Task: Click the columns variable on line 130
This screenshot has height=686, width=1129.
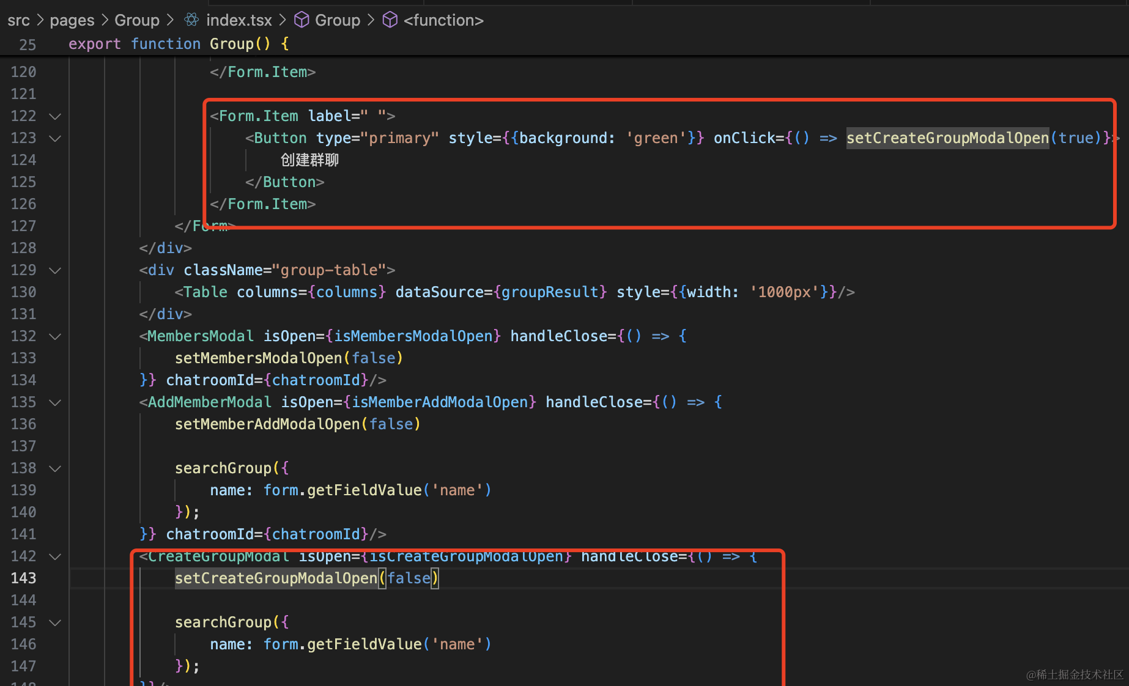Action: [x=347, y=292]
